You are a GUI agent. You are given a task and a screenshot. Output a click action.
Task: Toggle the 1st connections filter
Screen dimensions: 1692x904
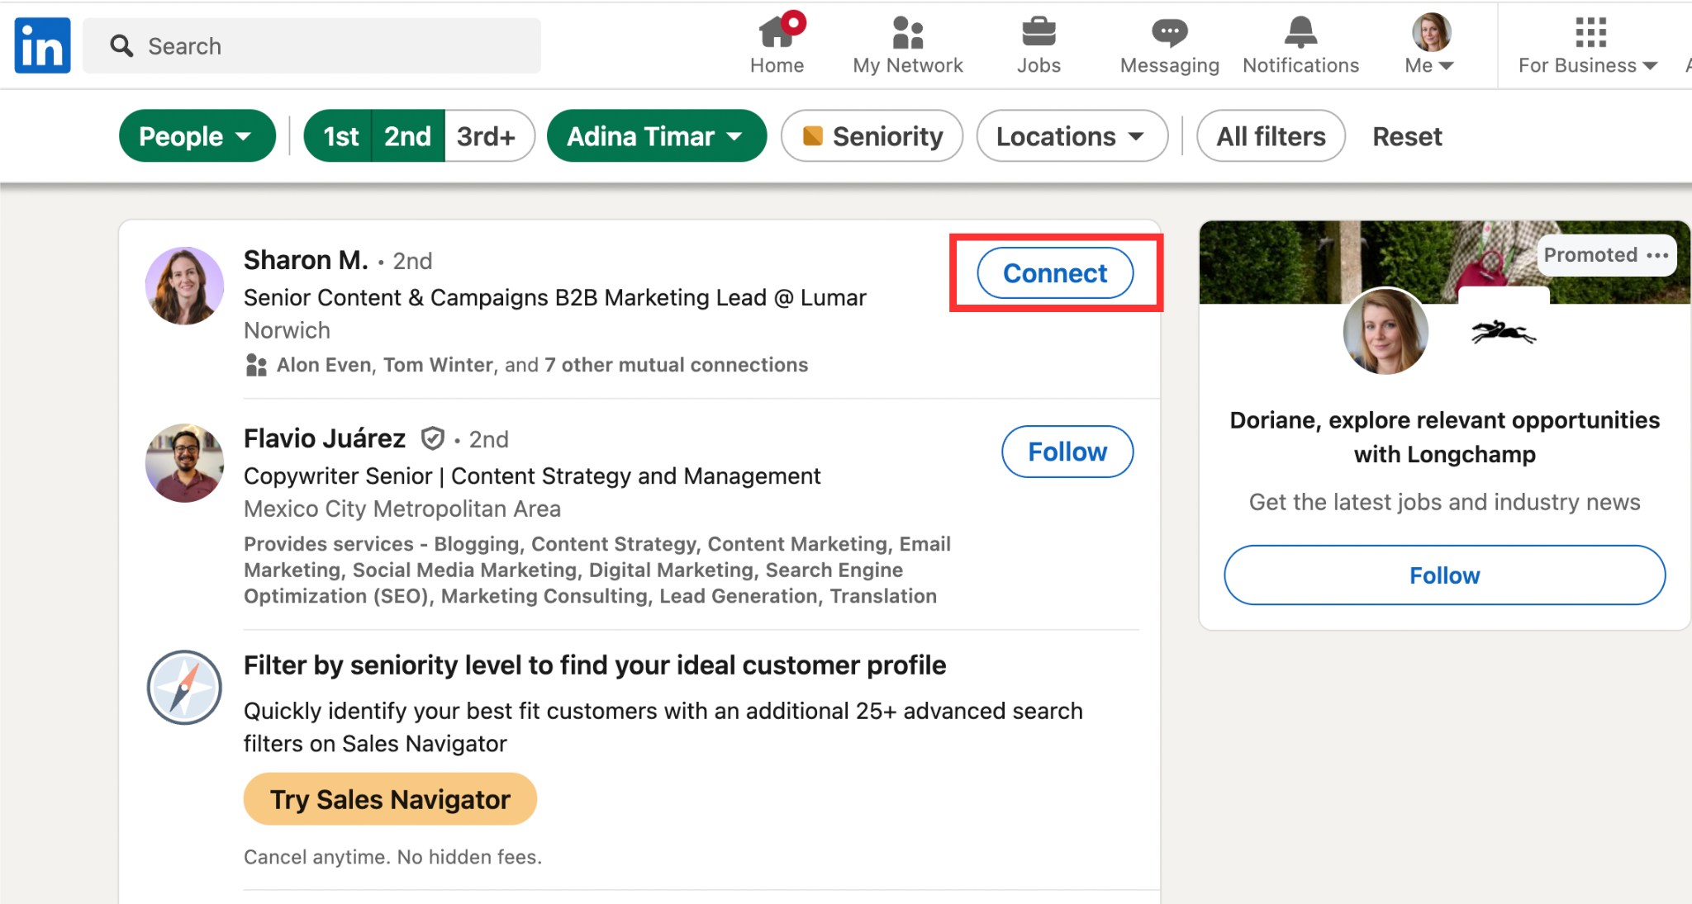340,136
